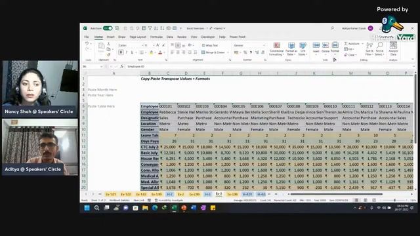Screen dimensions: 420x236
Task: Toggle Italic formatting
Action: click(x=127, y=52)
